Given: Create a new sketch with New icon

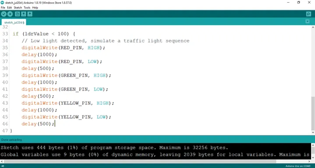Looking at the screenshot, I should [x=17, y=14].
